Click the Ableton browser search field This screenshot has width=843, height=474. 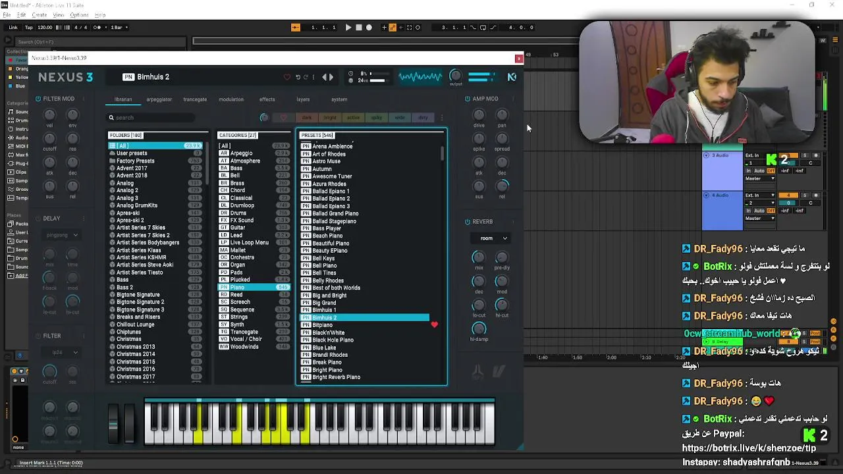[x=99, y=42]
